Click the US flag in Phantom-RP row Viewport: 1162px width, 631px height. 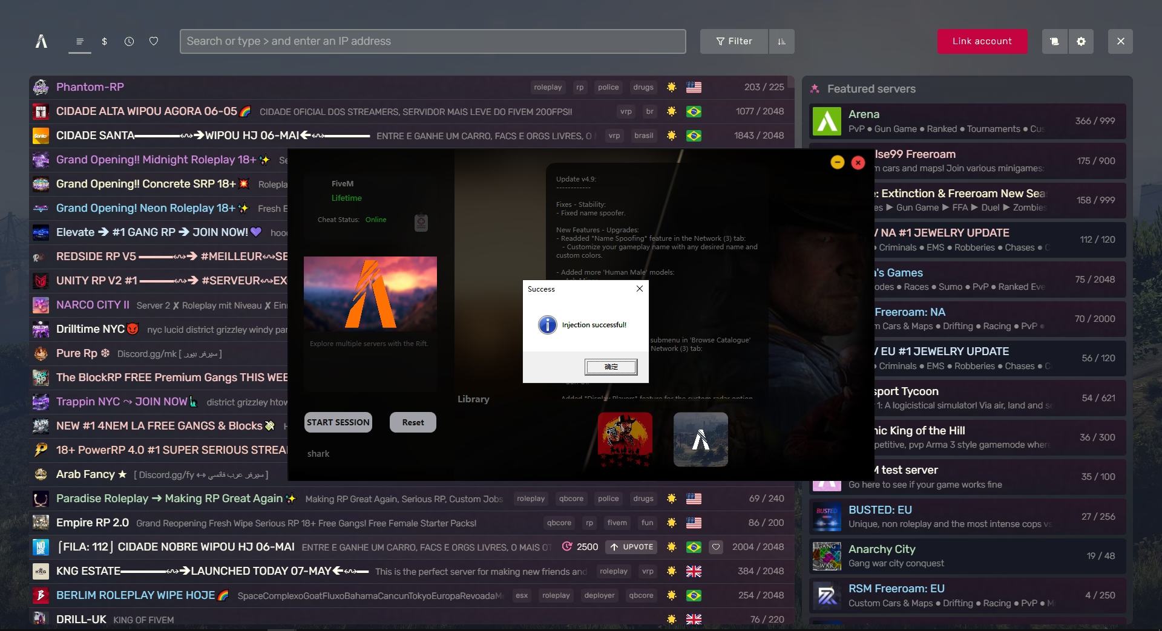694,87
